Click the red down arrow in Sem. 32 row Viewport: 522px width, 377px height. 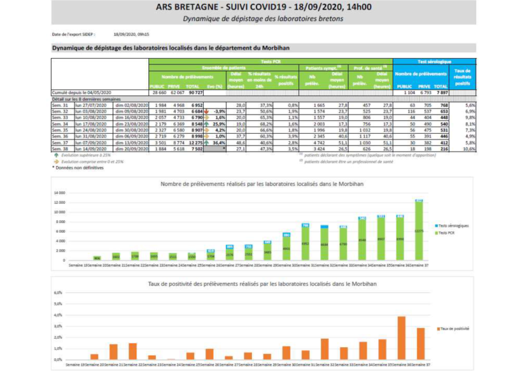tap(206, 111)
